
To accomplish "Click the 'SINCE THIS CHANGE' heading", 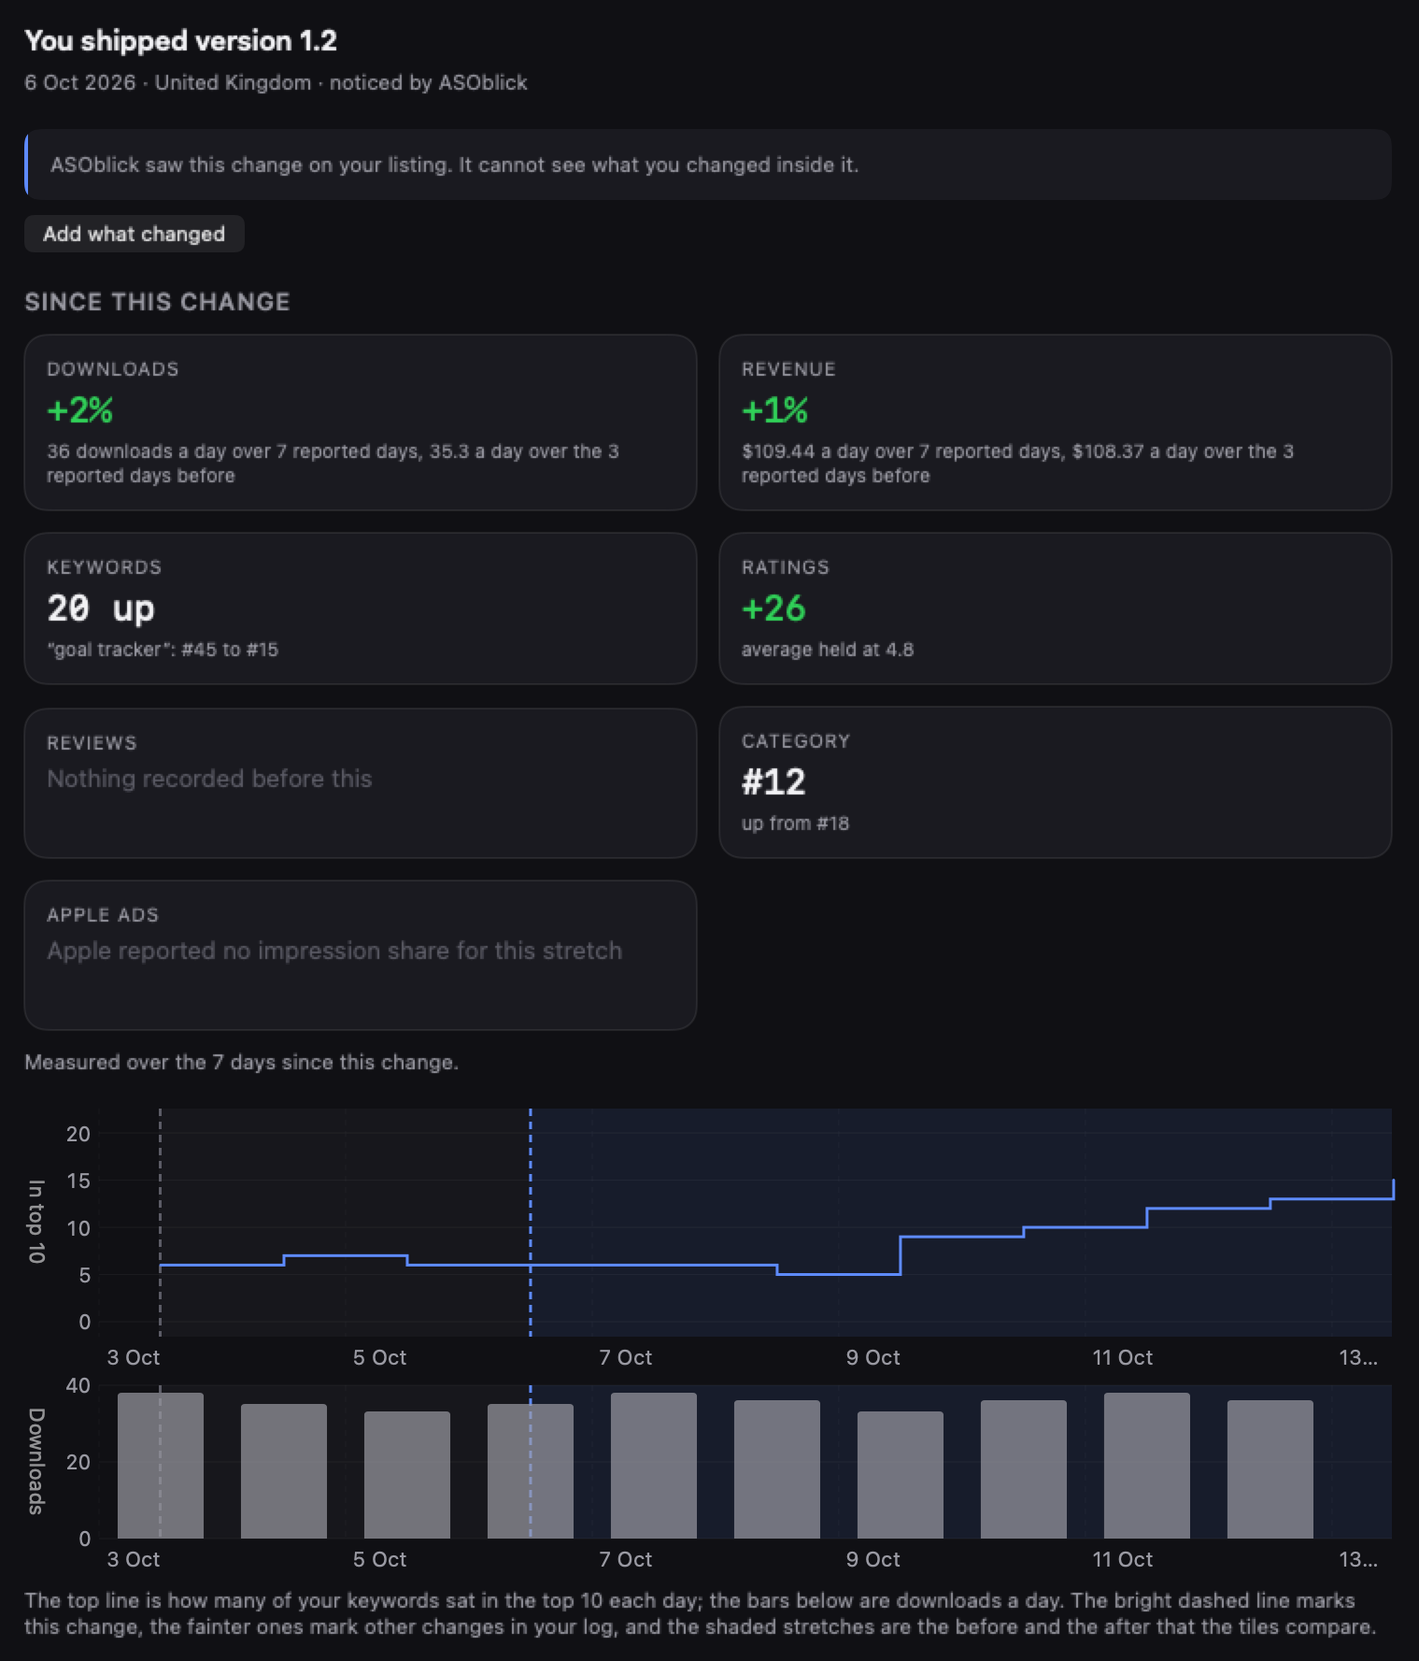I will coord(157,302).
